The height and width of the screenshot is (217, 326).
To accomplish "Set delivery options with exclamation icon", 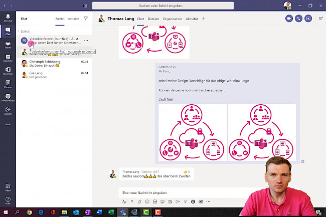I will tap(132, 201).
